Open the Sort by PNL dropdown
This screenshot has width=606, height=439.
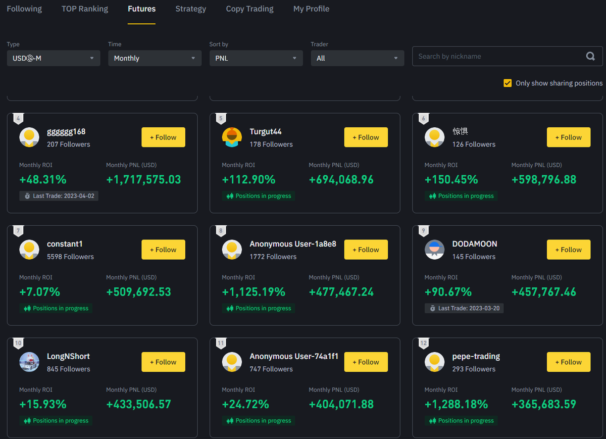256,58
